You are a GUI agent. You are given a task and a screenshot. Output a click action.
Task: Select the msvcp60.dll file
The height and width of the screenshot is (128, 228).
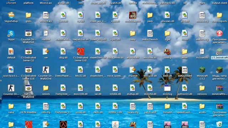point(150,70)
